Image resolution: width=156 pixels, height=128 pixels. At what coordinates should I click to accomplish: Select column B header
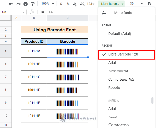coord(34,18)
